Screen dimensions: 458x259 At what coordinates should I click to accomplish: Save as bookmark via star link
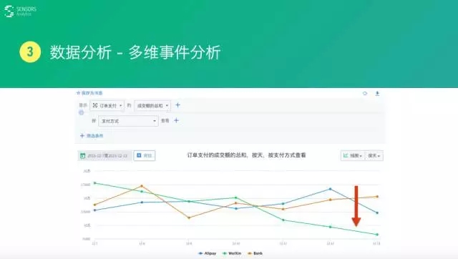point(89,93)
